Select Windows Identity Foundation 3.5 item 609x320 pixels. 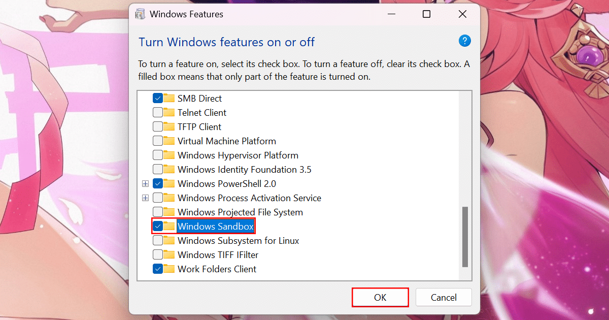click(x=244, y=170)
